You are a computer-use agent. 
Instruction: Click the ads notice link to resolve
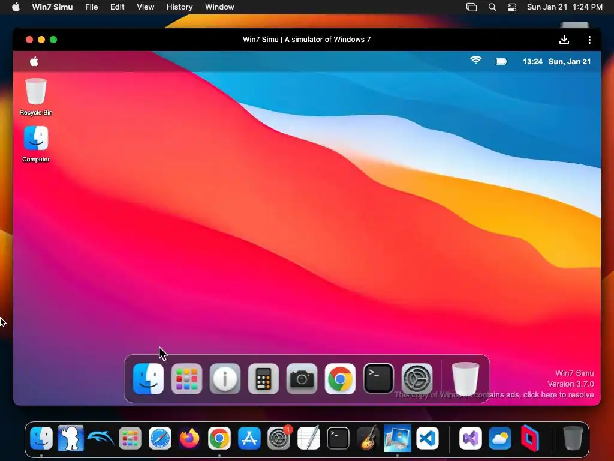click(x=494, y=395)
